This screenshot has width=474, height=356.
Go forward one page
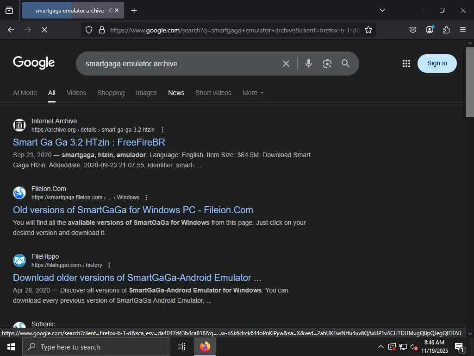pyautogui.click(x=28, y=30)
